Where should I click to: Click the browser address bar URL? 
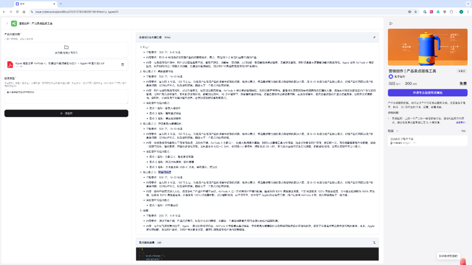pos(77,12)
